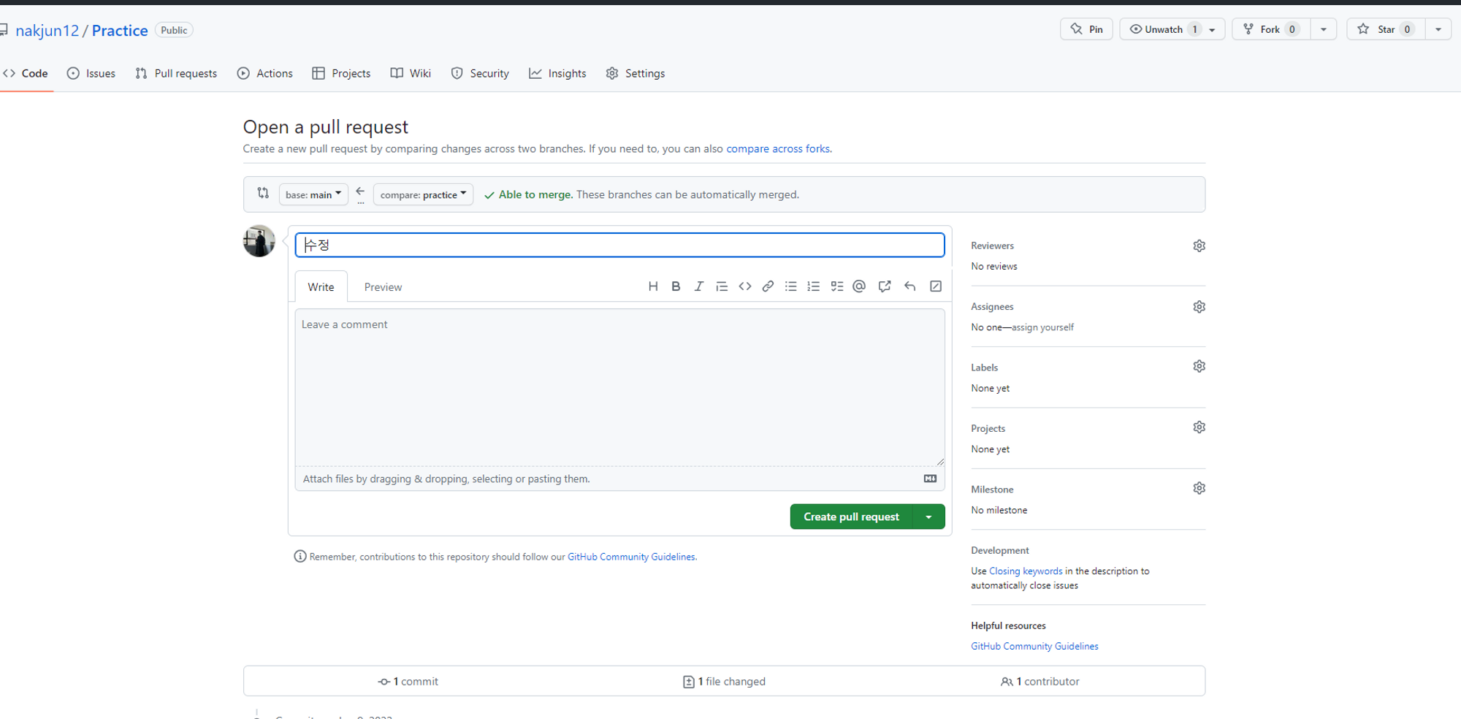Open the Projects repository tab

tap(341, 73)
